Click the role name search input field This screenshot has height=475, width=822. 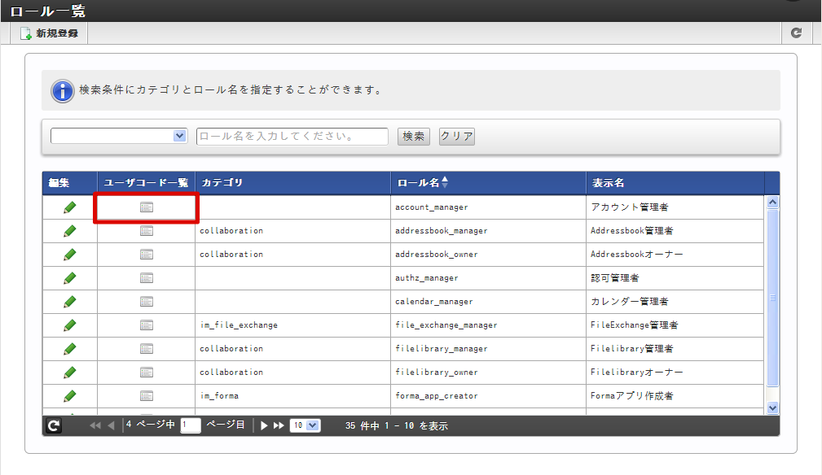coord(292,137)
